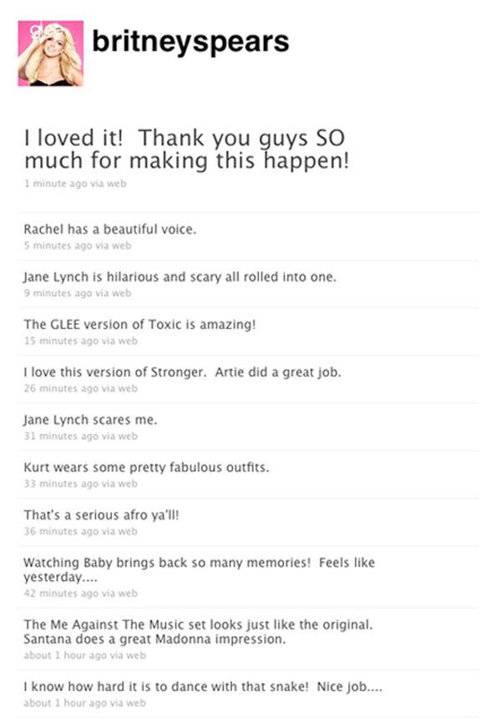Viewport: 501px width, 718px height.
Task: Open the '33 minutes ago via web' timestamp
Action: pyautogui.click(x=81, y=483)
